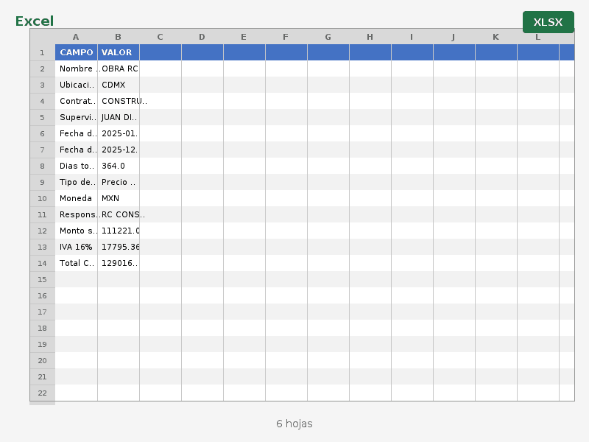Select the OBRA RC value cell

[118, 69]
